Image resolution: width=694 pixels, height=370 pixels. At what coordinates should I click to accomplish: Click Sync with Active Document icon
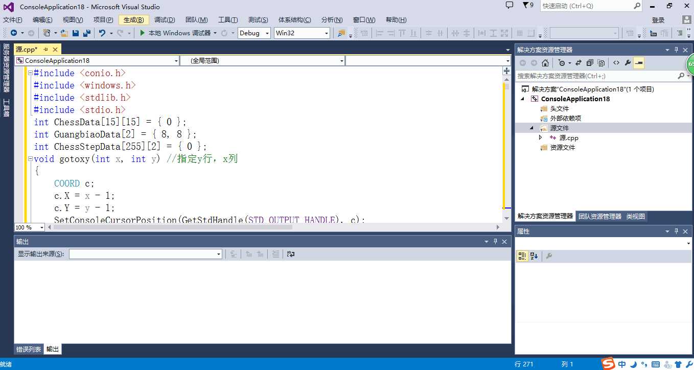click(x=579, y=63)
